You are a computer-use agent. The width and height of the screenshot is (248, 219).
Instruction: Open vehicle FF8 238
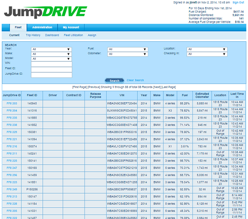(x=12, y=125)
